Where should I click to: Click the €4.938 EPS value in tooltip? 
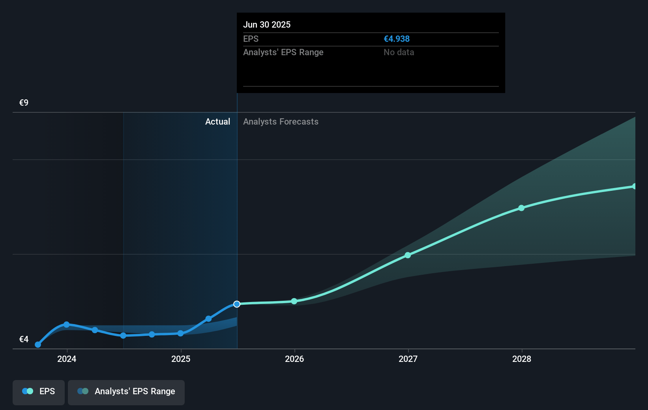coord(397,39)
